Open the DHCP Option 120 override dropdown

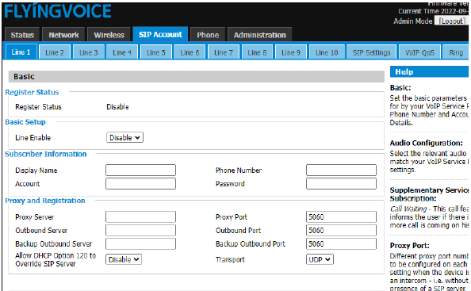click(124, 259)
